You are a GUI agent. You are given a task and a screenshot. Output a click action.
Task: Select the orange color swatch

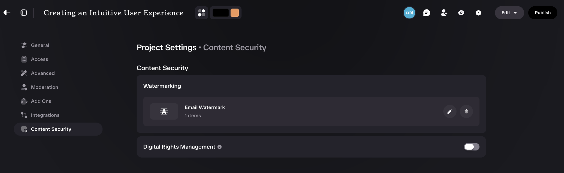click(x=235, y=13)
